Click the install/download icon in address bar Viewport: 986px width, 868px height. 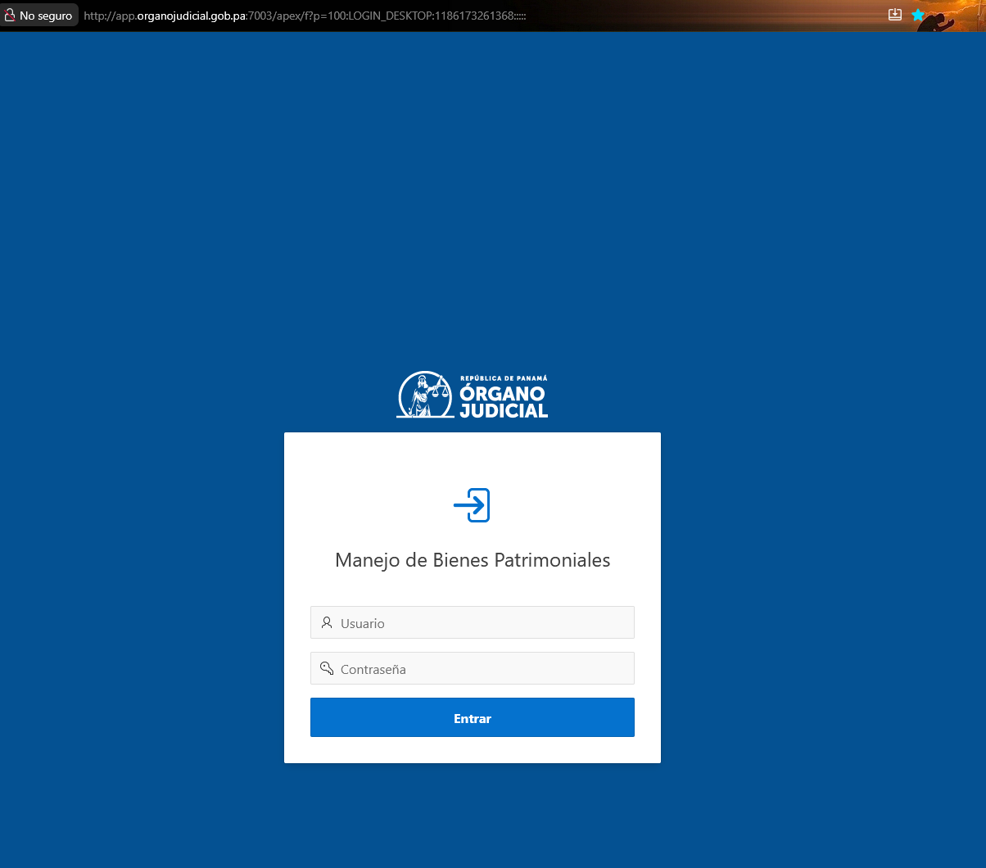(895, 16)
